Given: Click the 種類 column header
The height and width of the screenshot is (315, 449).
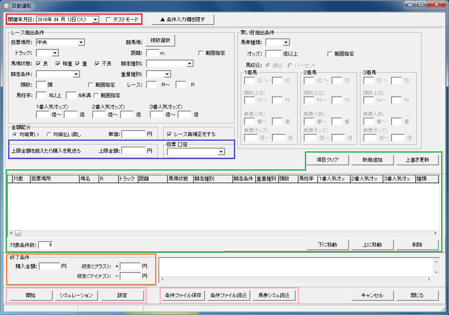Looking at the screenshot, I should click(427, 179).
